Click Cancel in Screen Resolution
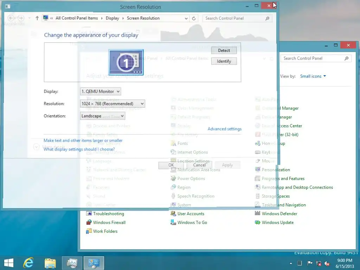This screenshot has width=360, height=270. coord(199,165)
